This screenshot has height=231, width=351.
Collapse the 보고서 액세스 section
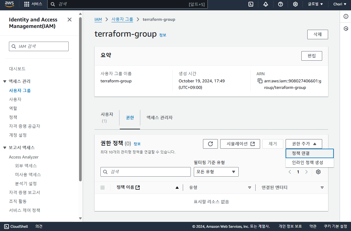(5, 147)
